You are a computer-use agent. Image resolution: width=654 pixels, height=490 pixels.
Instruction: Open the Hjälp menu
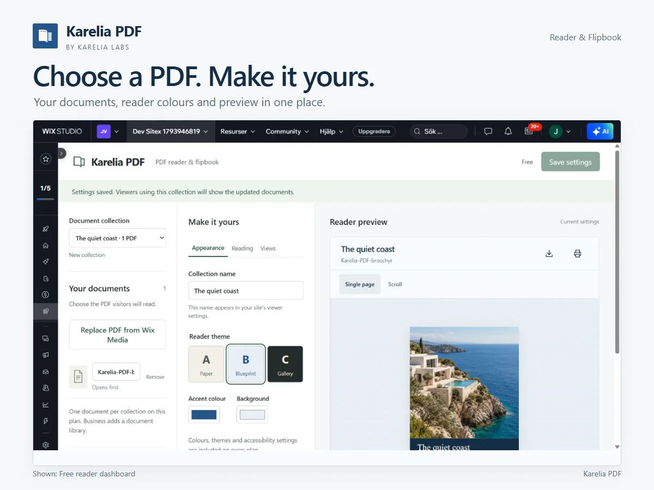pos(331,131)
